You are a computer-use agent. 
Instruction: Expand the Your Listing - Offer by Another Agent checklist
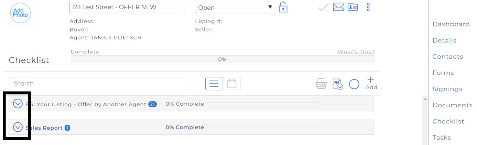pyautogui.click(x=18, y=104)
